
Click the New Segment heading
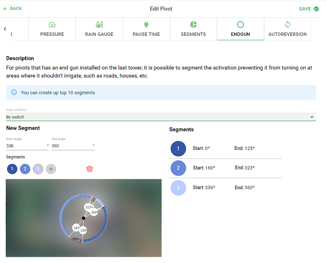point(23,128)
